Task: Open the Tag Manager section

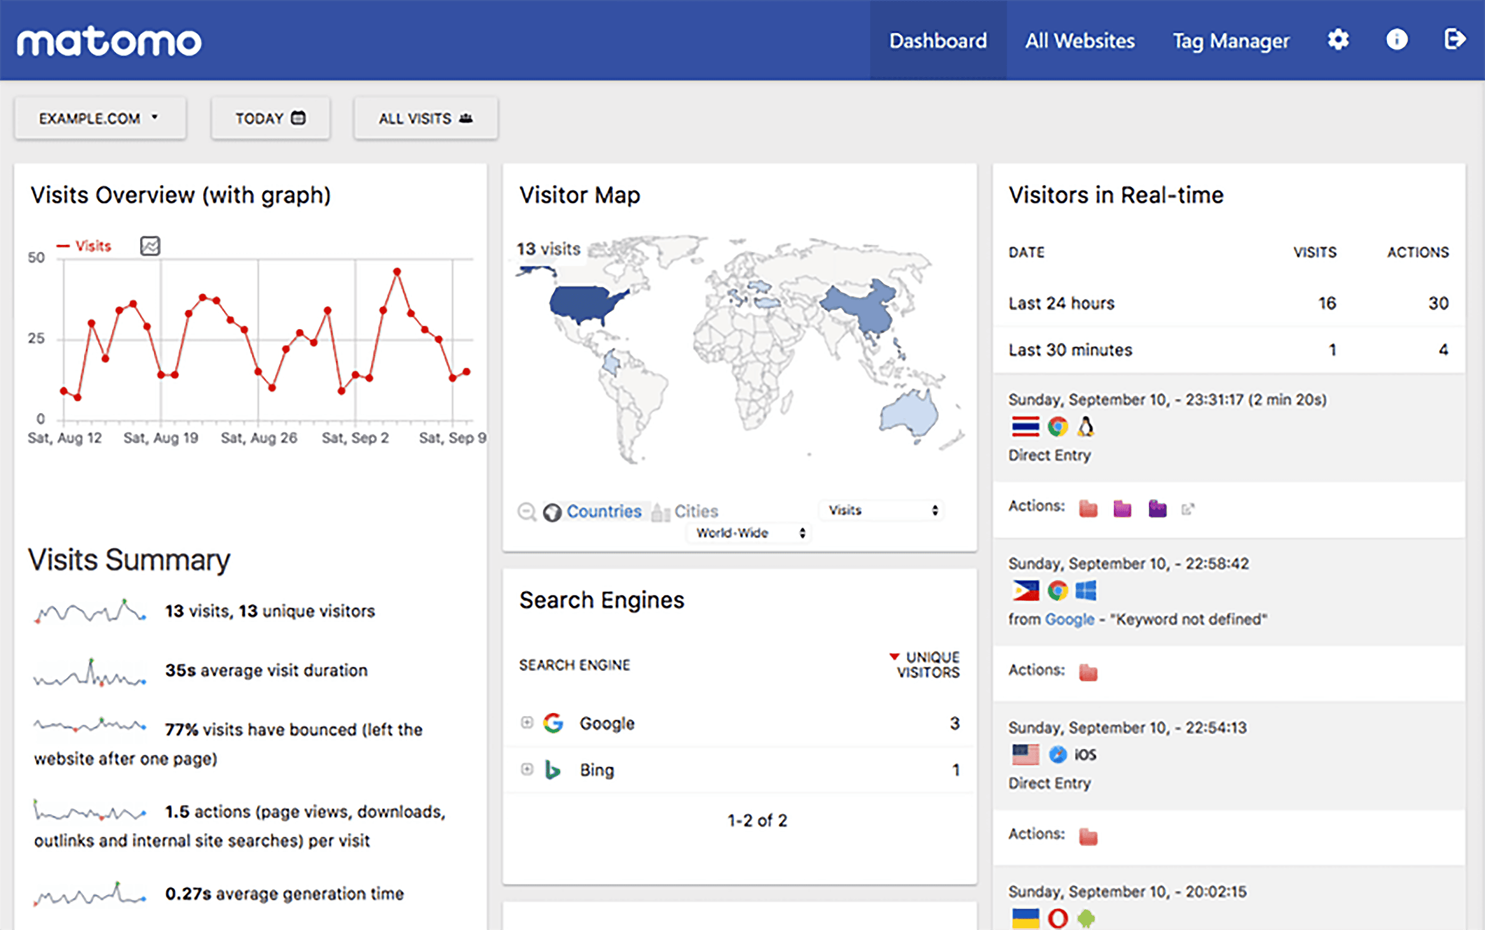Action: [1231, 40]
